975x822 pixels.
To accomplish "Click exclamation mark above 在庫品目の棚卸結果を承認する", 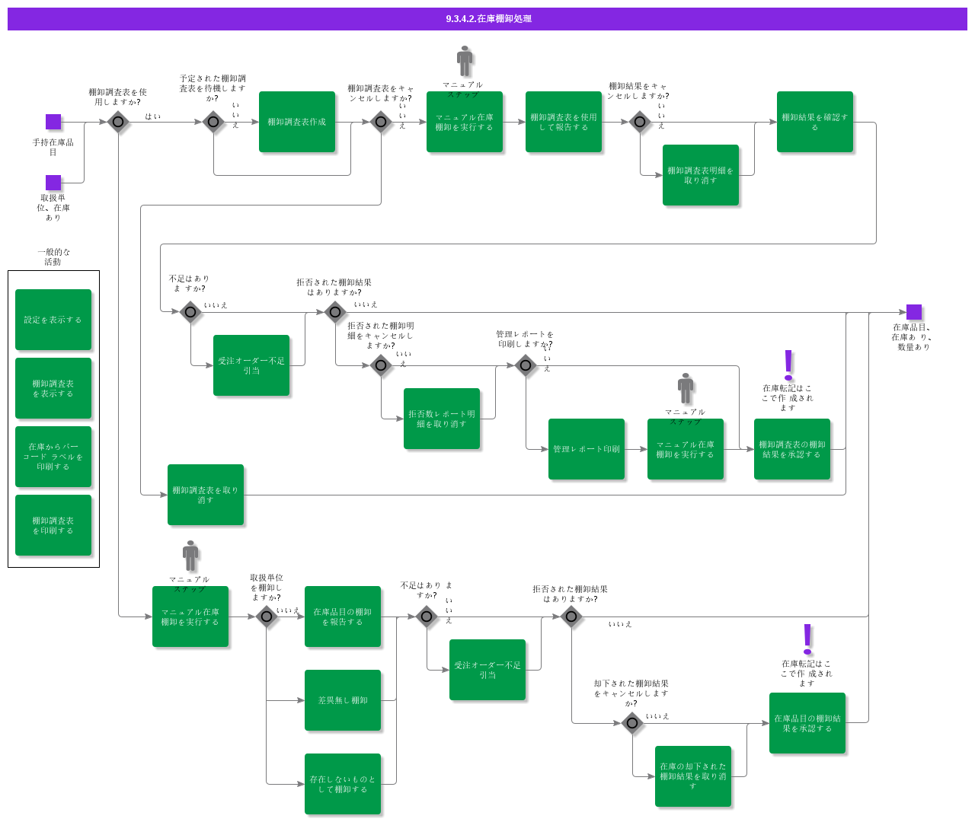I will click(x=807, y=640).
